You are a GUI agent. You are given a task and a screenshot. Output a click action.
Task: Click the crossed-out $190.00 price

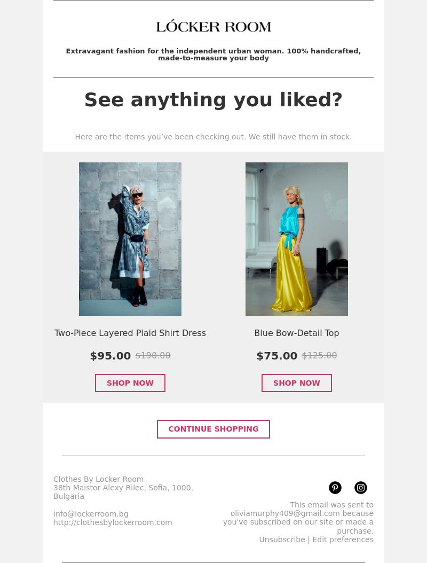(x=153, y=355)
